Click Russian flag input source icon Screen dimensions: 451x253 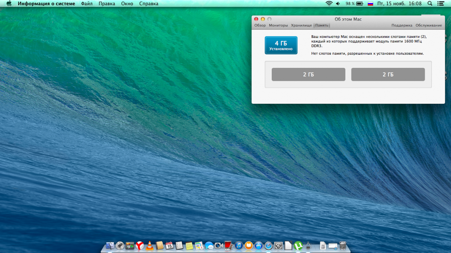[370, 4]
